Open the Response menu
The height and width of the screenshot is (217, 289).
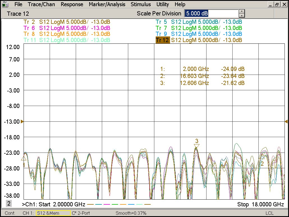click(x=72, y=4)
